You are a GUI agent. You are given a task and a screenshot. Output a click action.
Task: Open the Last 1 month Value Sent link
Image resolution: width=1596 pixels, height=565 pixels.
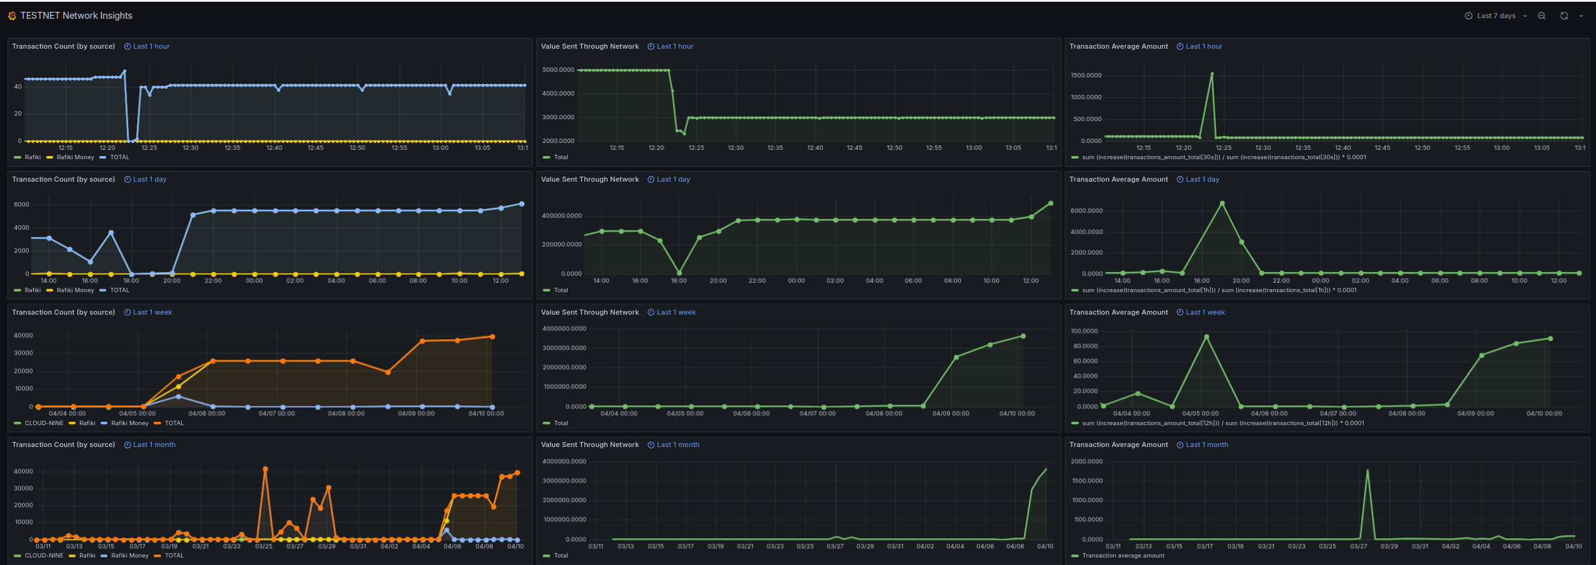(x=678, y=445)
